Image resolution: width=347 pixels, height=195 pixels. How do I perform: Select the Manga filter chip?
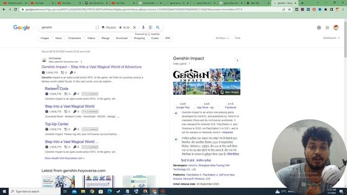pos(105,38)
